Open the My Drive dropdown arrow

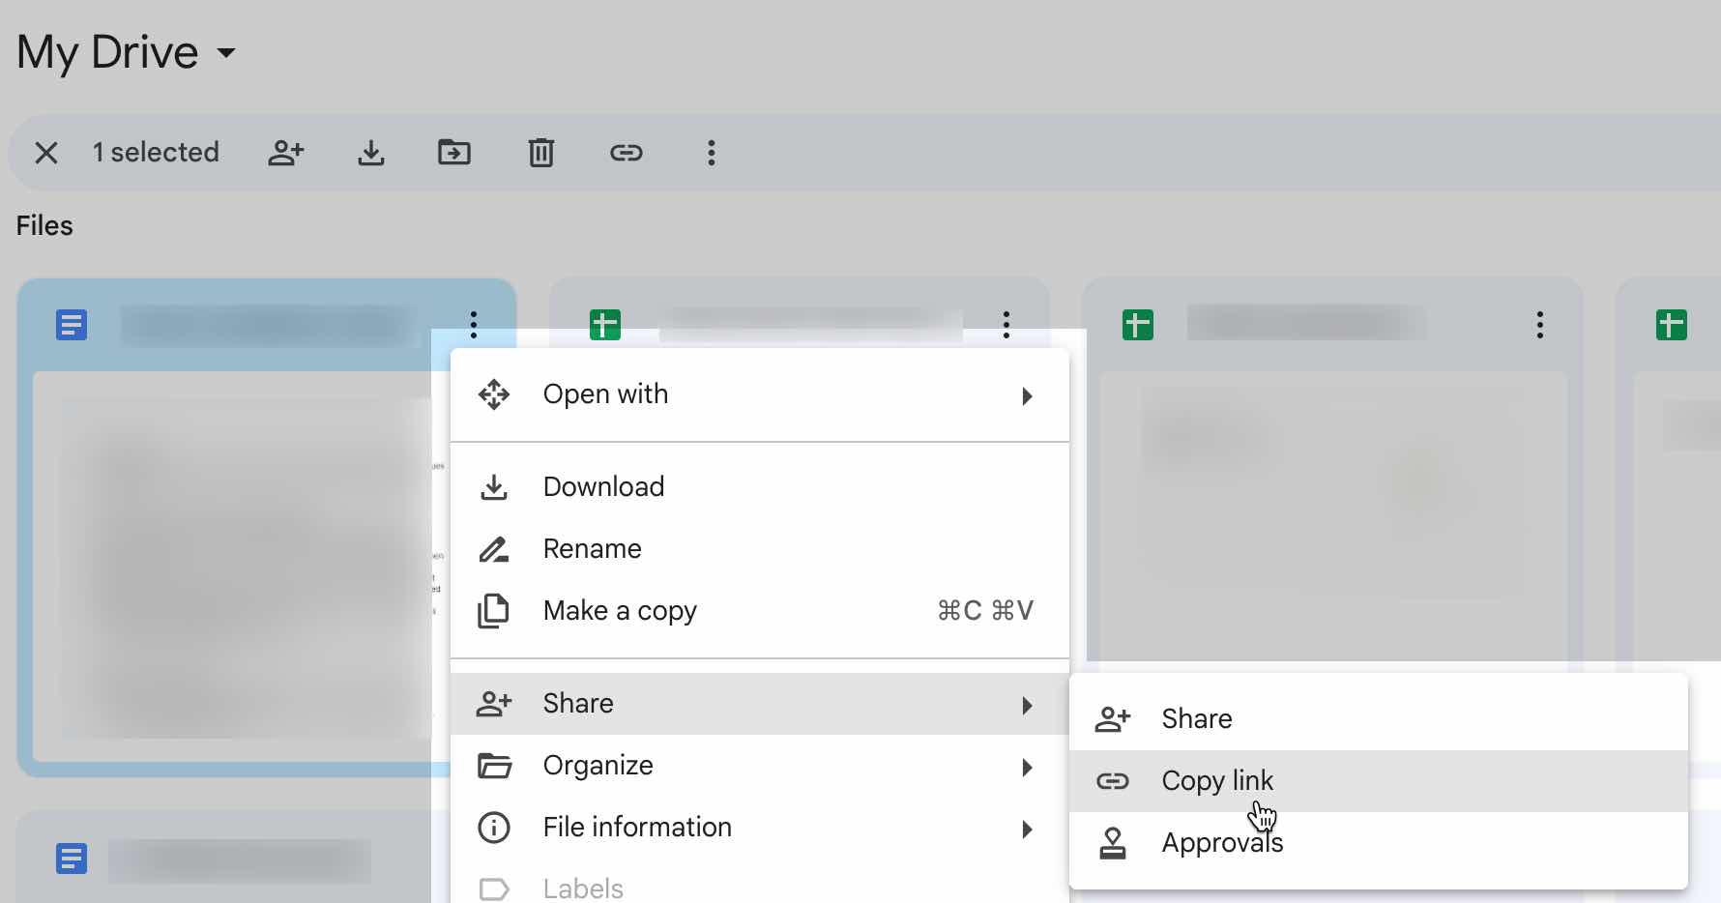coord(226,54)
